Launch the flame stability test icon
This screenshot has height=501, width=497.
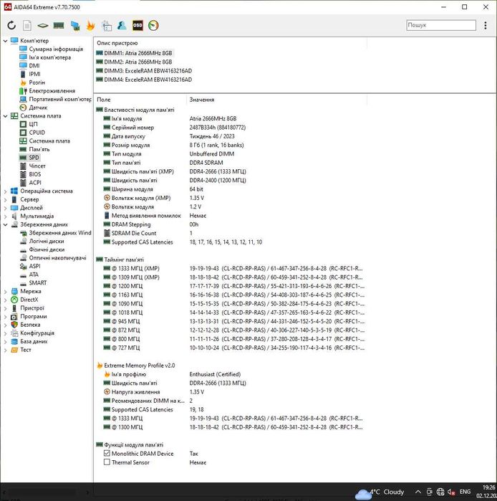click(x=90, y=26)
